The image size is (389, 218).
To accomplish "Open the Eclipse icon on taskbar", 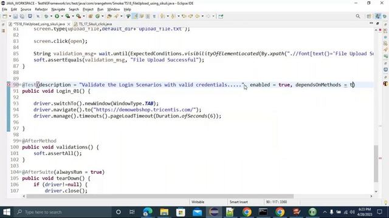I will point(214,212).
